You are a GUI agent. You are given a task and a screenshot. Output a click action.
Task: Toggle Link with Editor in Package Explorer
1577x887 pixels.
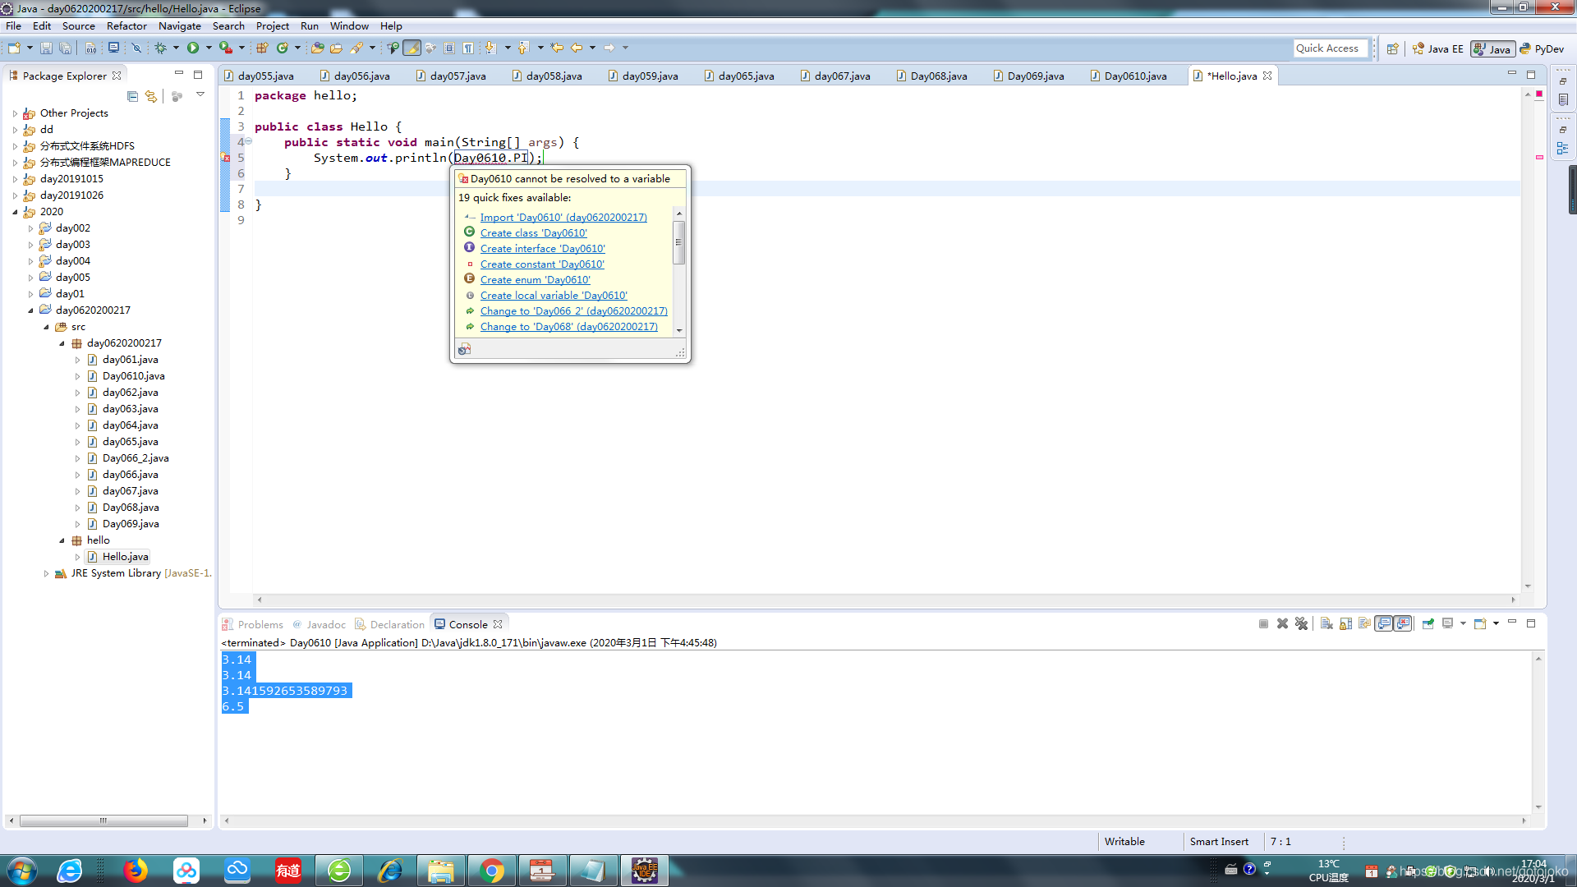151,96
